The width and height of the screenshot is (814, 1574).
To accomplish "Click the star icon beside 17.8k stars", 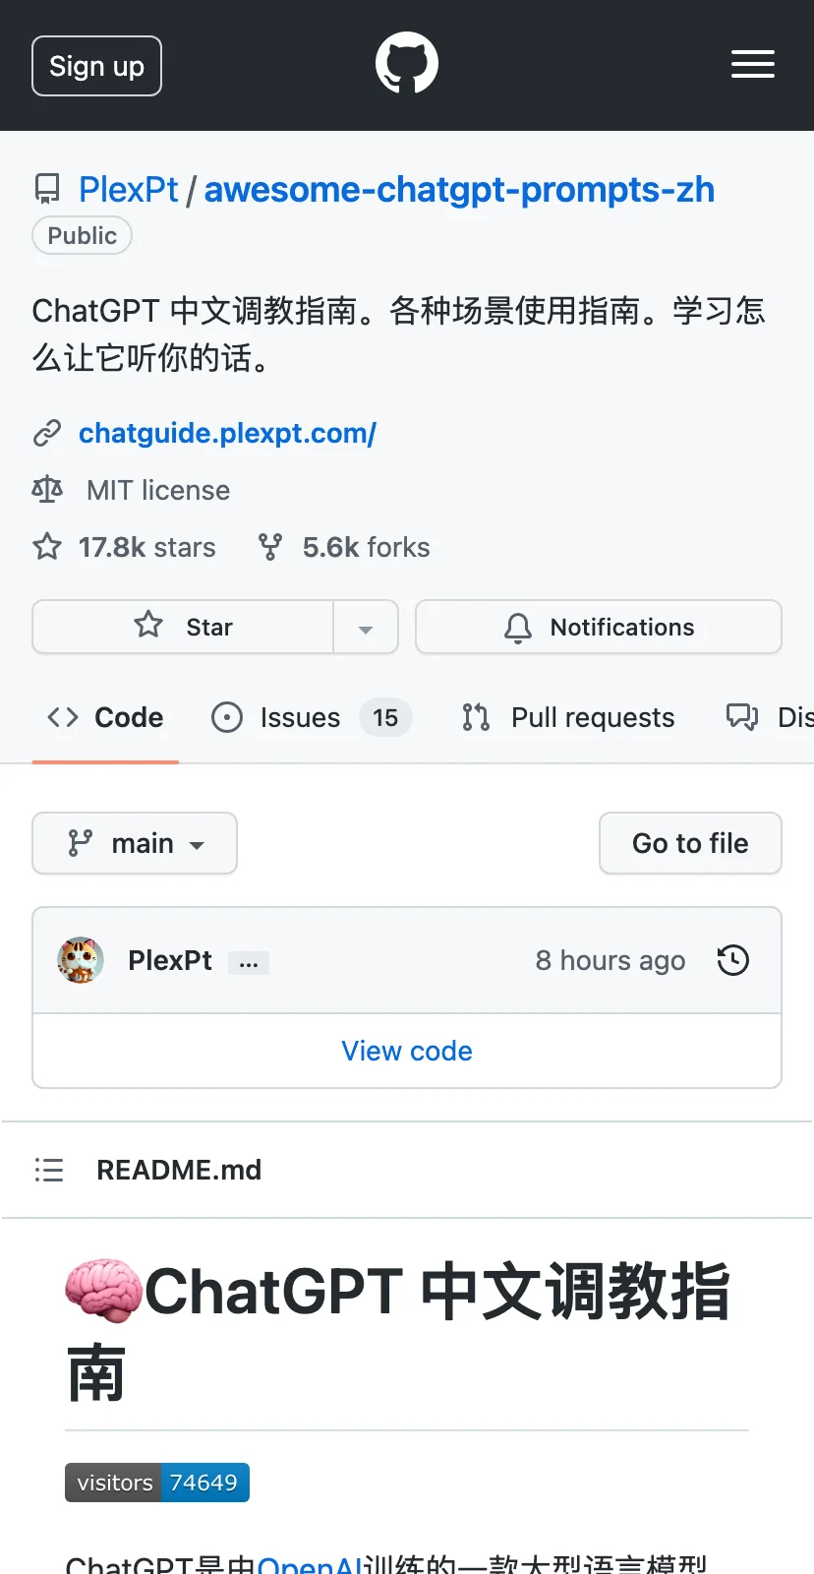I will [47, 547].
